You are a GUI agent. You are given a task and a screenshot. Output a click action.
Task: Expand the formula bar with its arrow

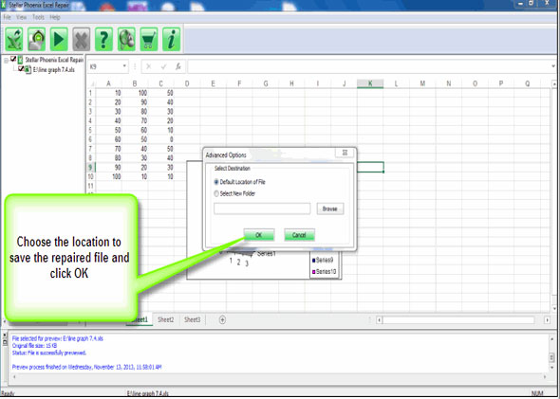pos(553,66)
